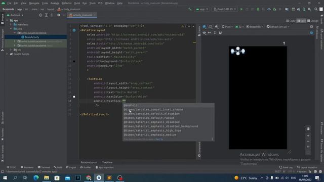Click black color swatch on line 9 gutter
Image resolution: width=324 pixels, height=182 pixels.
point(74,61)
